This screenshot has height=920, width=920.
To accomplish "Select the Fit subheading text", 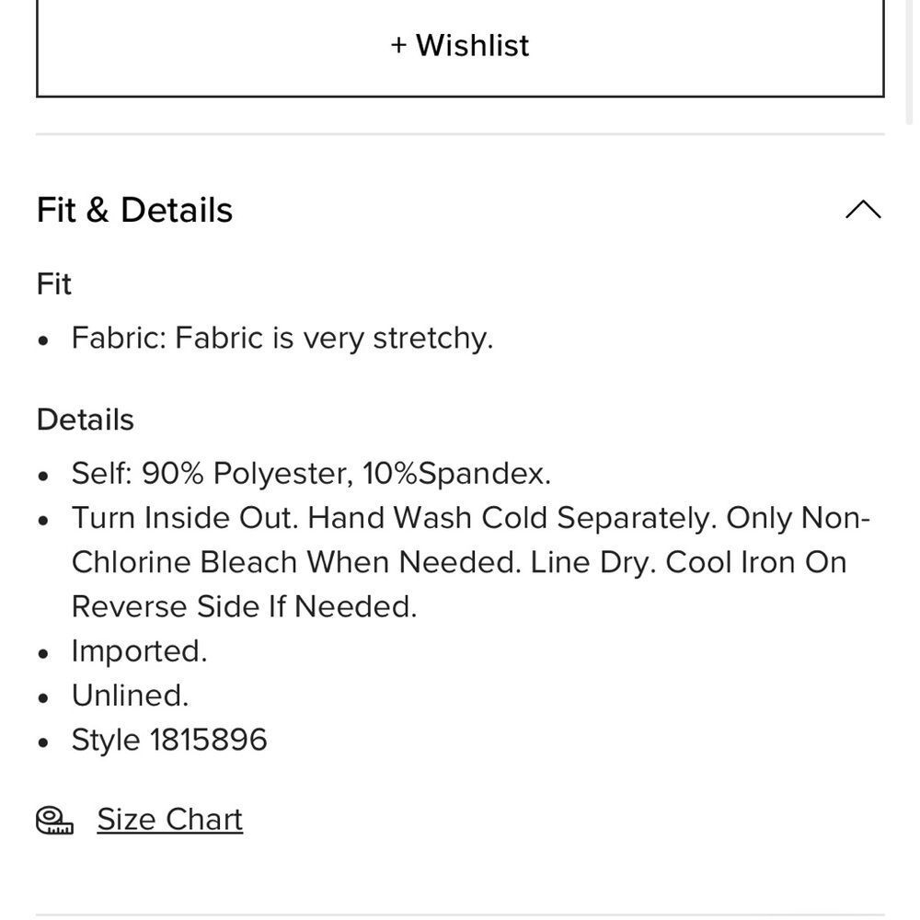I will tap(54, 284).
